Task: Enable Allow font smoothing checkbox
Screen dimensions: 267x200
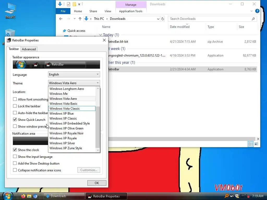Action: tap(15, 99)
